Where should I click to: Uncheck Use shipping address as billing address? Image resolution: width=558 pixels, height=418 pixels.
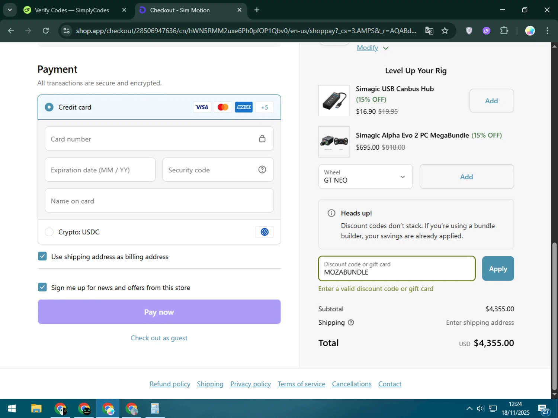pyautogui.click(x=42, y=256)
